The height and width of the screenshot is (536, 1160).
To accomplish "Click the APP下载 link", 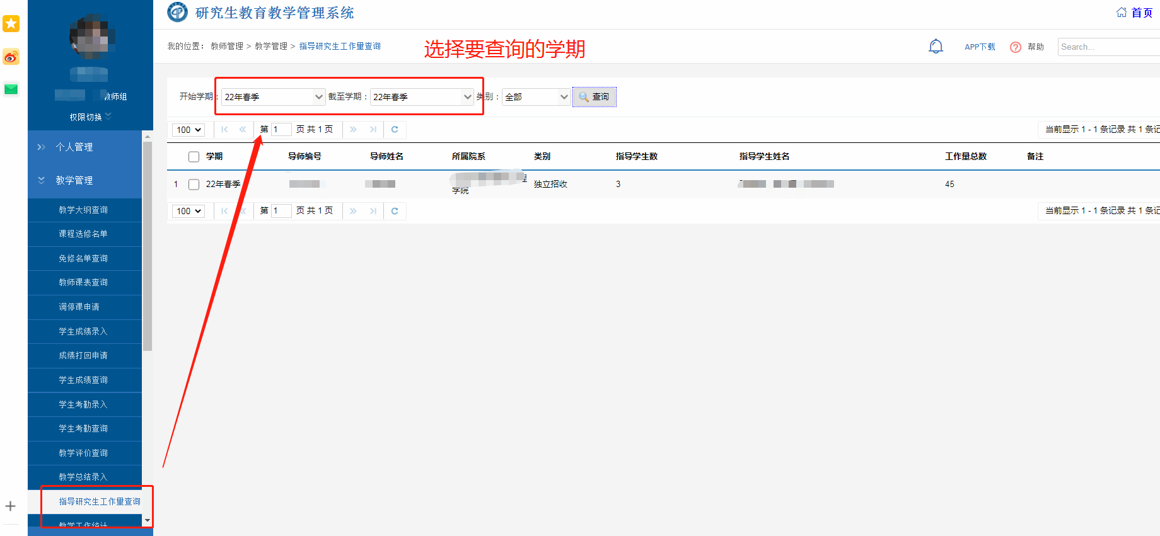I will tap(980, 47).
